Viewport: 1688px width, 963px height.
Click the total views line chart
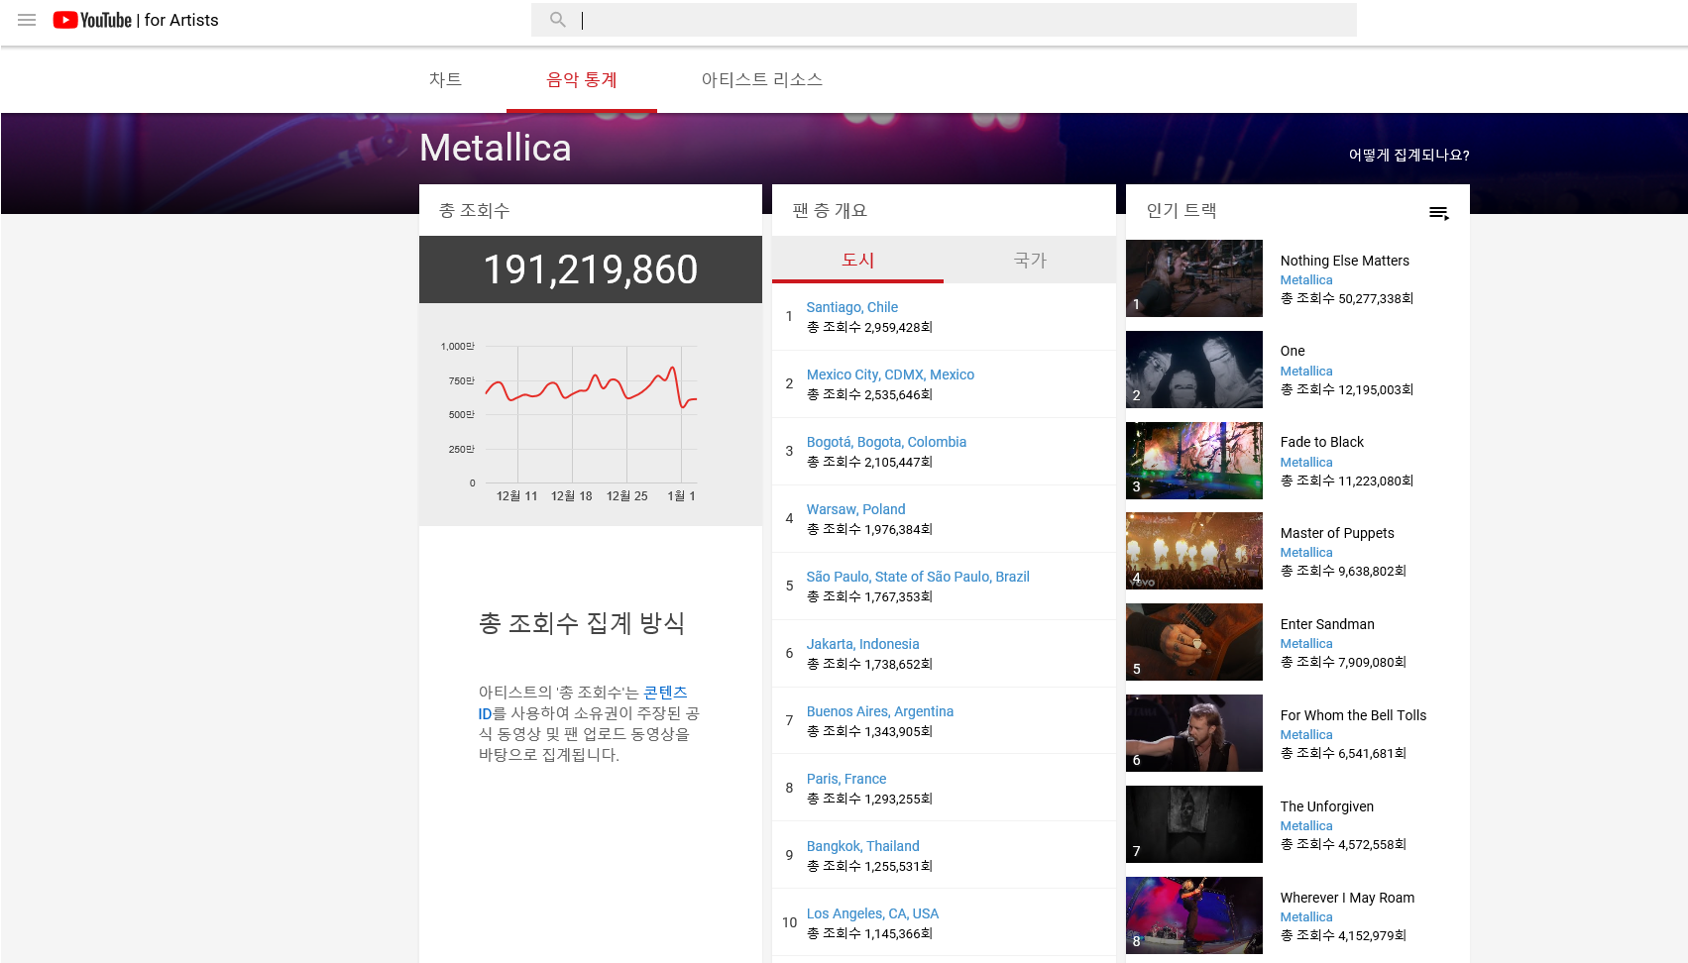click(x=591, y=414)
